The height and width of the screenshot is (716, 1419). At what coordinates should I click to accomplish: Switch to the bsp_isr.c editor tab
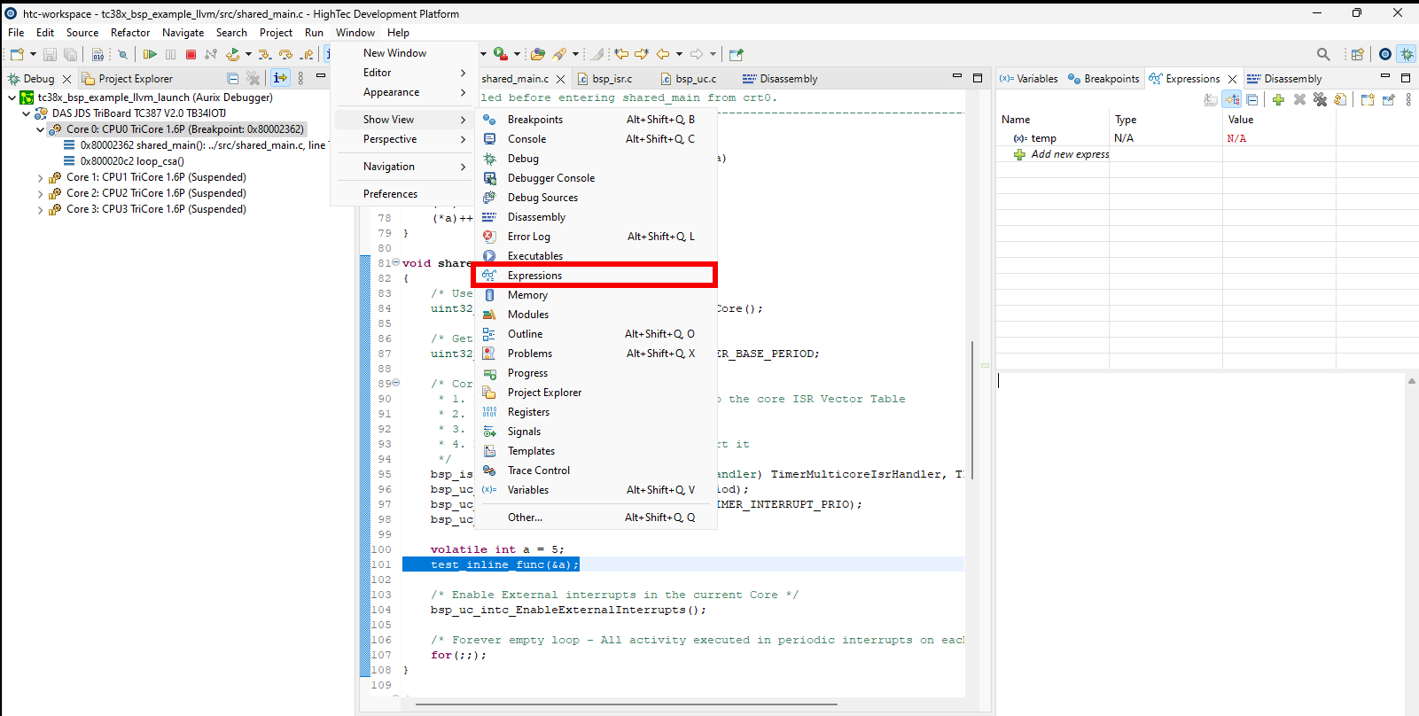612,79
